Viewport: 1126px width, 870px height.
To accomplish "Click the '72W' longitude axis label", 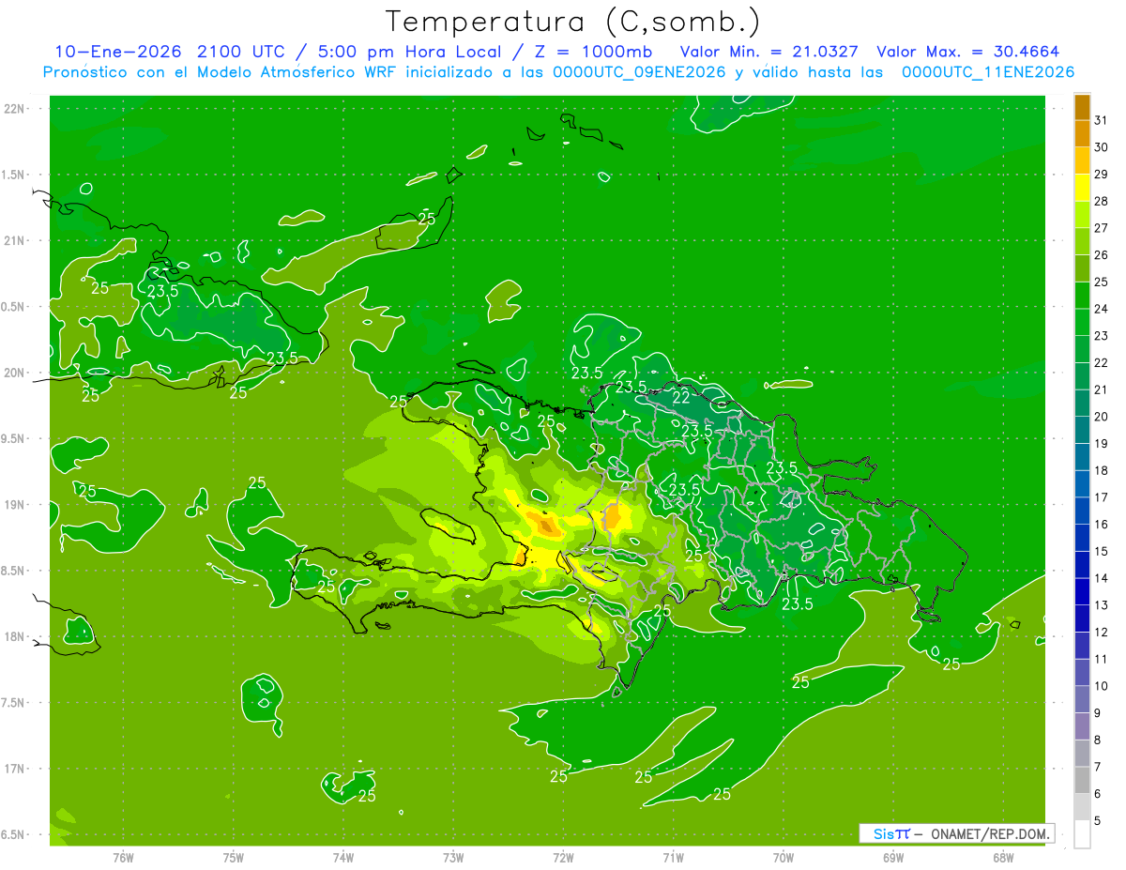I will tap(563, 857).
